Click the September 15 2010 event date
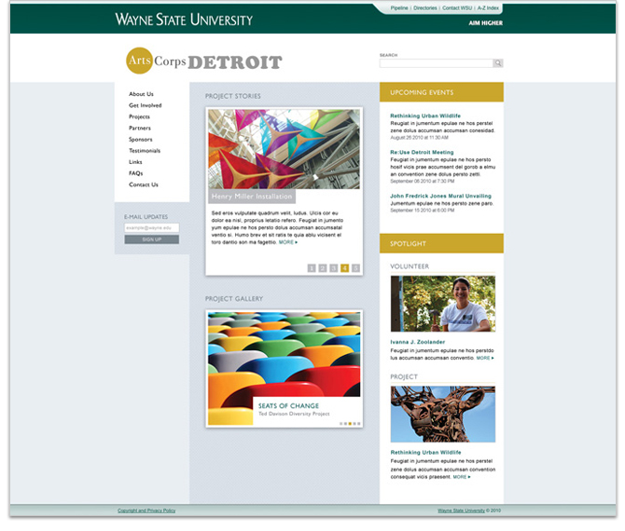 [423, 211]
